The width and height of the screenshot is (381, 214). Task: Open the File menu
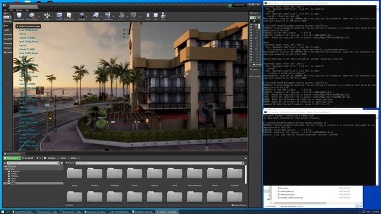tap(5, 10)
